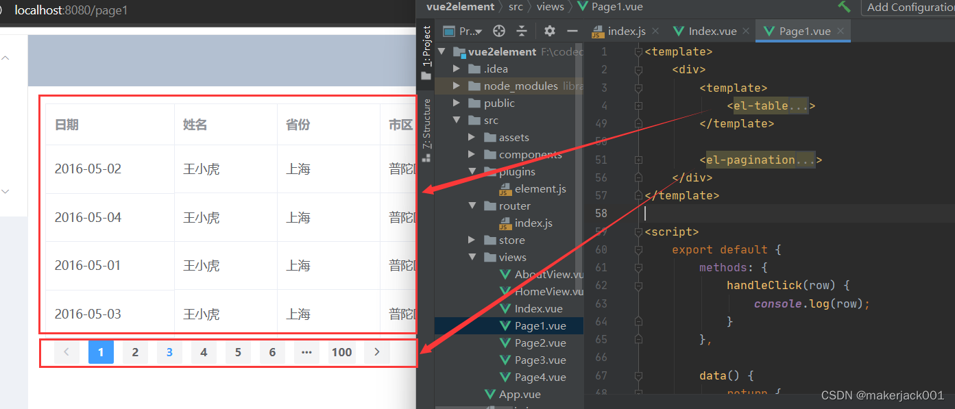Image resolution: width=955 pixels, height=409 pixels.
Task: Expand the assets folder
Action: (x=472, y=138)
